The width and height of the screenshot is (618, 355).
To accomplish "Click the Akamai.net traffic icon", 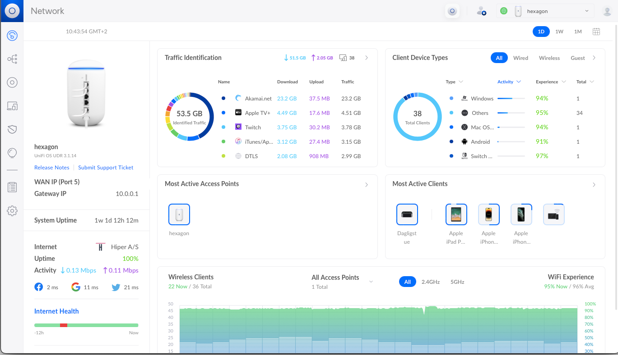I will coord(238,98).
